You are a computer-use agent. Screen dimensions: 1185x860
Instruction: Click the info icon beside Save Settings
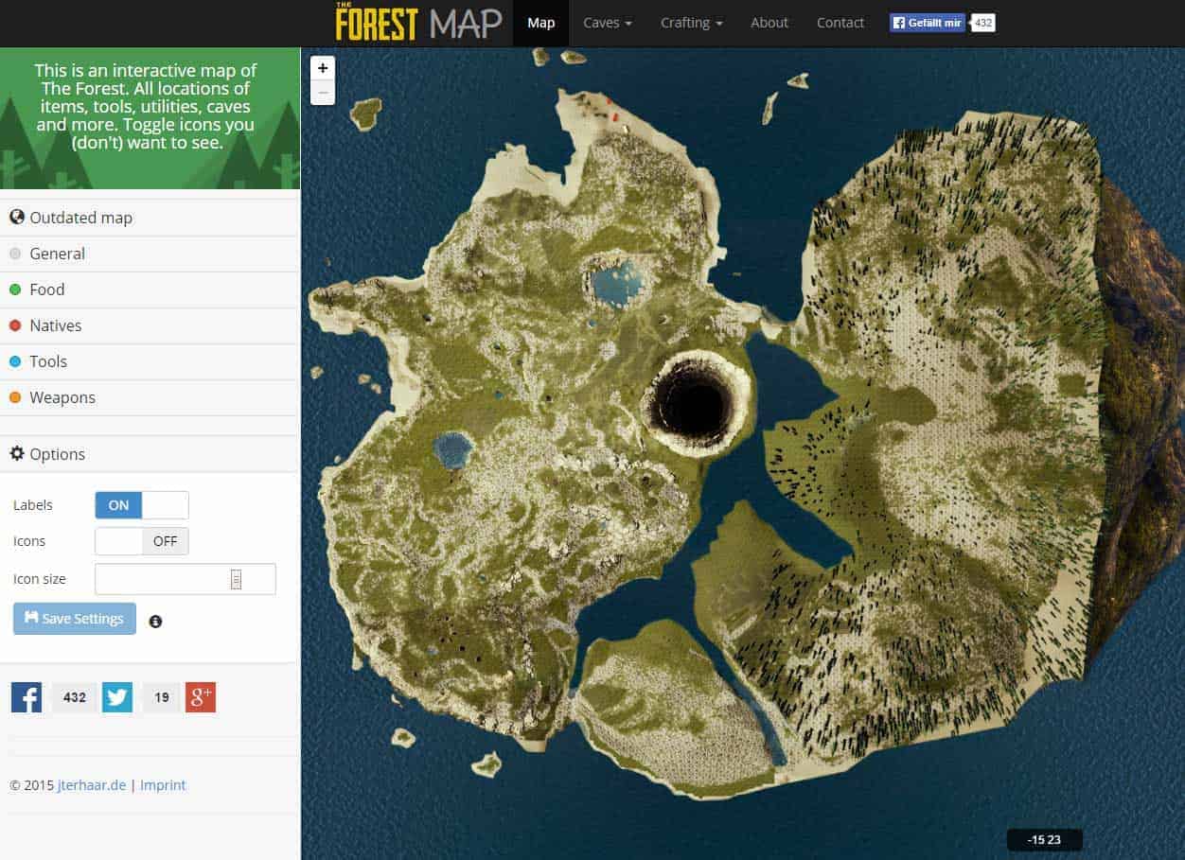tap(155, 622)
